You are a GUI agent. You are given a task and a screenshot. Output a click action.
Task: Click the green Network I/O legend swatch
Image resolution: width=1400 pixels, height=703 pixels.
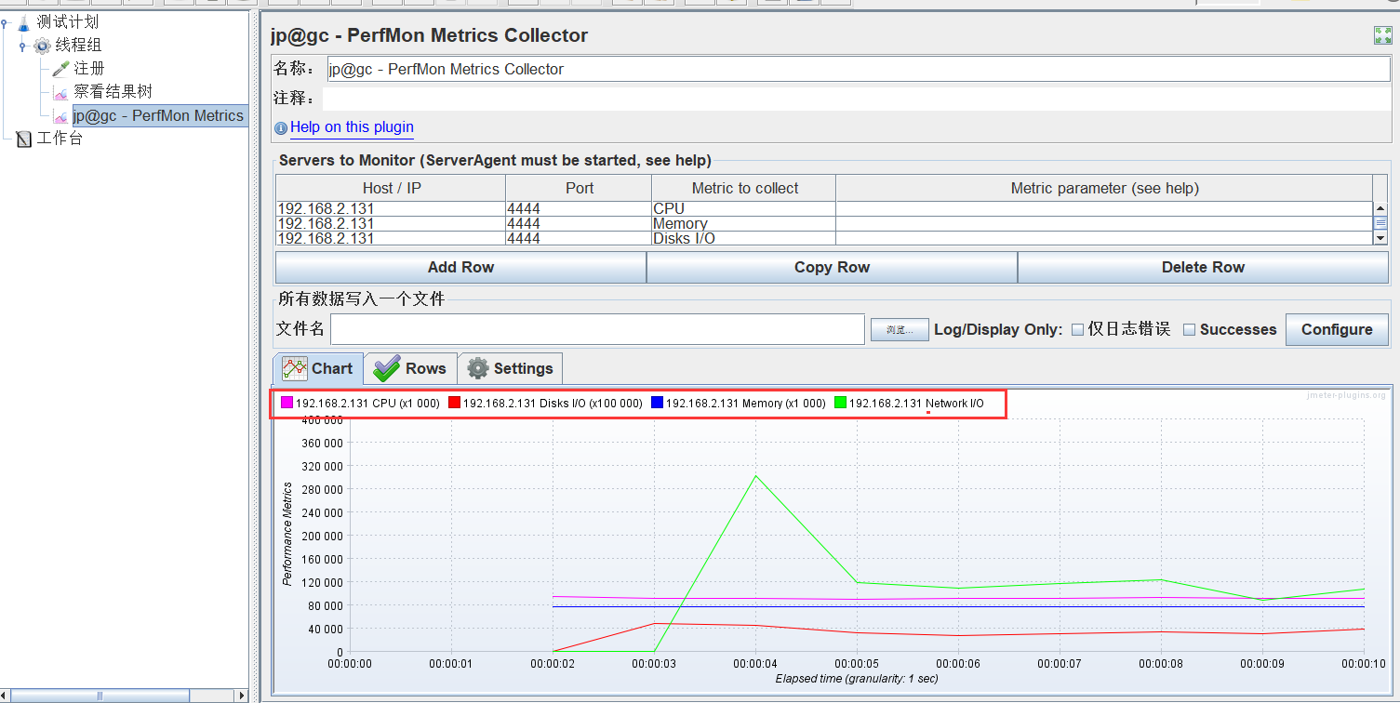841,403
